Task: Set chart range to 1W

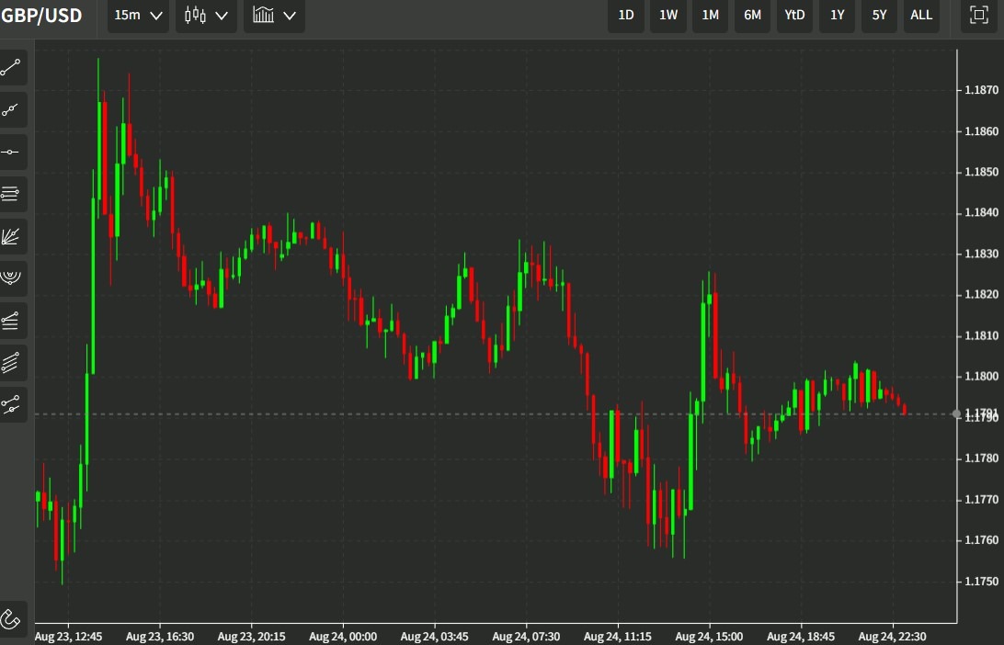Action: (x=667, y=16)
